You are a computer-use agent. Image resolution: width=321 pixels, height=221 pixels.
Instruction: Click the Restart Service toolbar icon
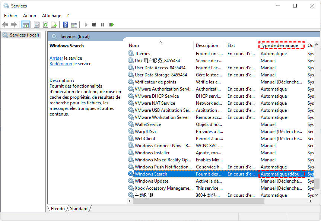click(111, 25)
